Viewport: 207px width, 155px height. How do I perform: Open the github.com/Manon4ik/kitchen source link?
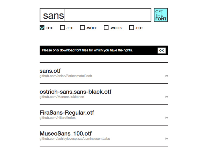point(62,97)
